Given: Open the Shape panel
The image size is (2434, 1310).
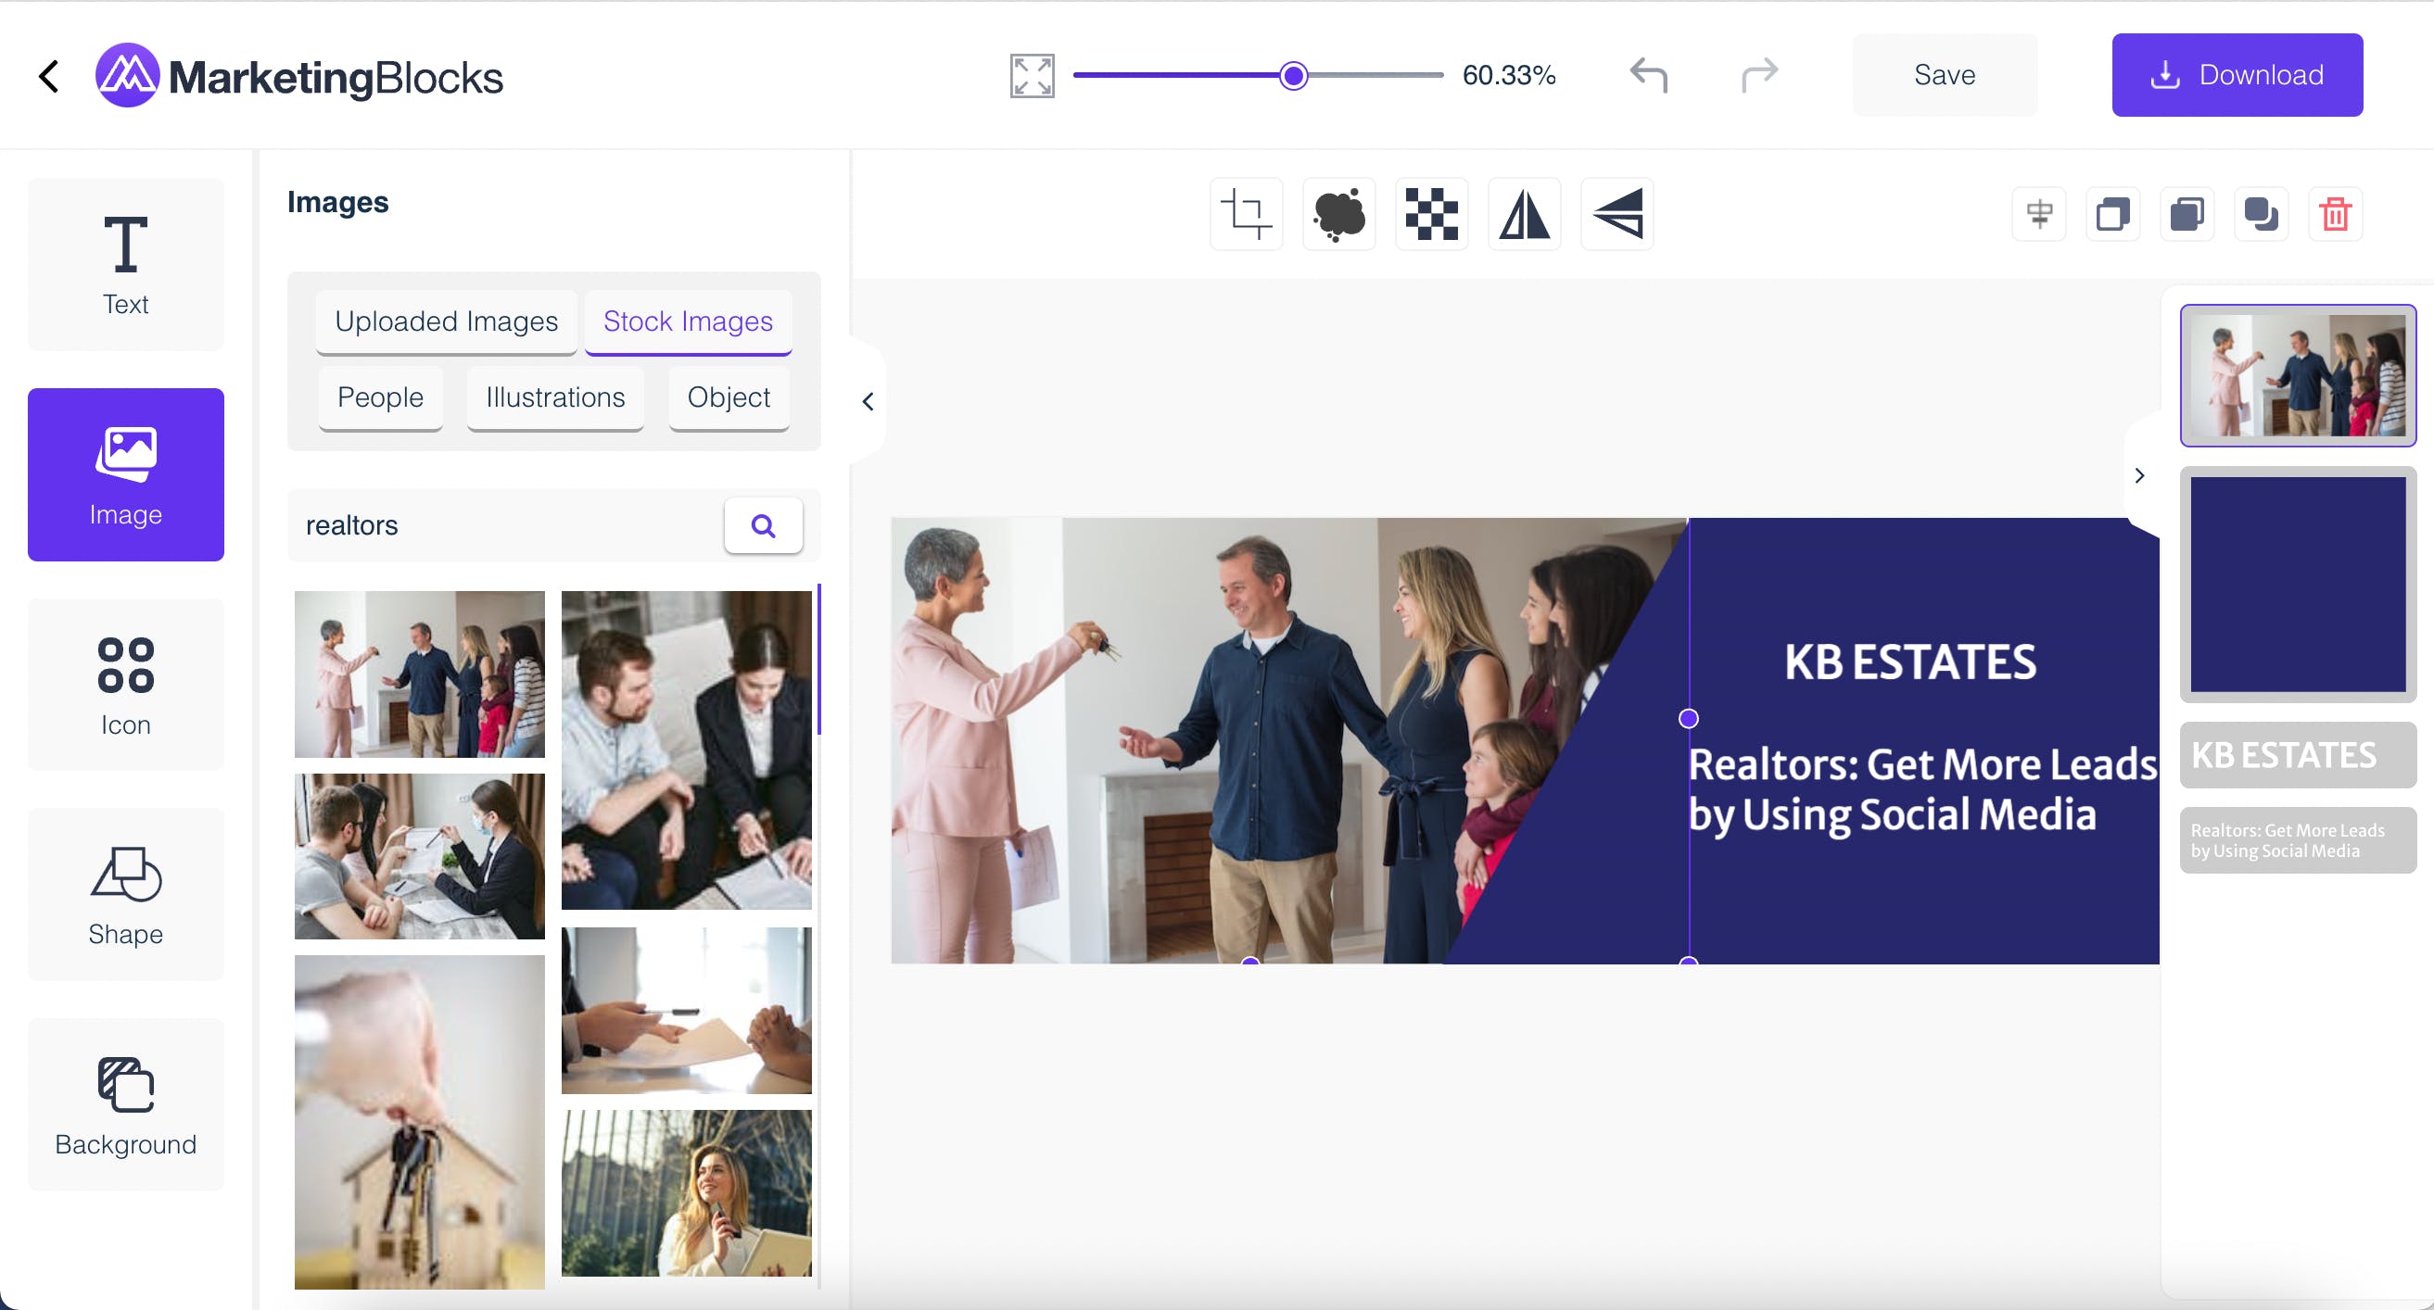Looking at the screenshot, I should 126,894.
